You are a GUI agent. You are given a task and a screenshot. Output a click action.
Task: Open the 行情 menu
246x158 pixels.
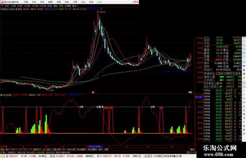point(26,2)
